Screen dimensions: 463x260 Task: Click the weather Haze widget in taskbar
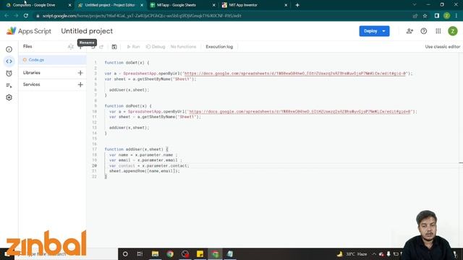(x=352, y=253)
